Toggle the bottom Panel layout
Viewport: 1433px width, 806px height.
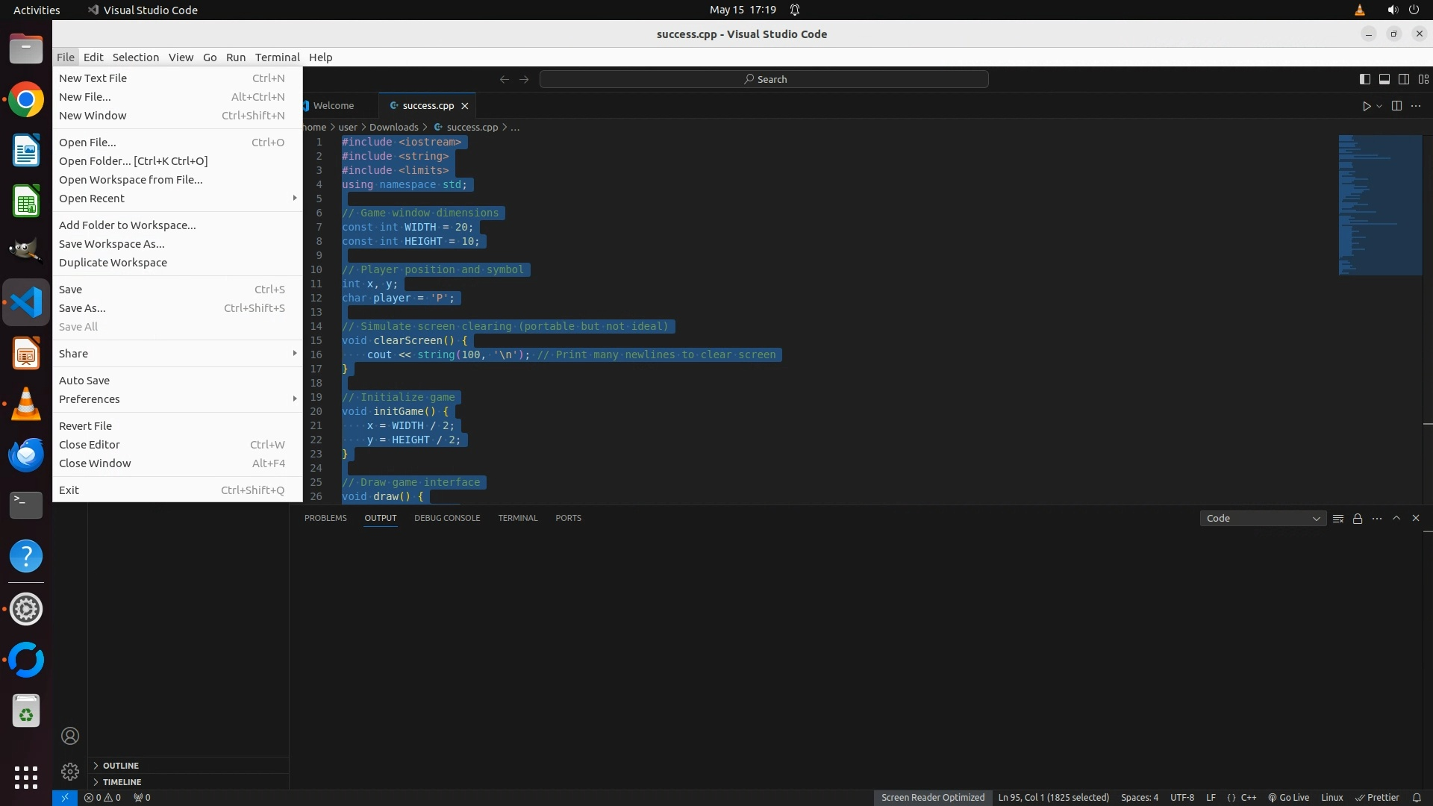[x=1384, y=79]
